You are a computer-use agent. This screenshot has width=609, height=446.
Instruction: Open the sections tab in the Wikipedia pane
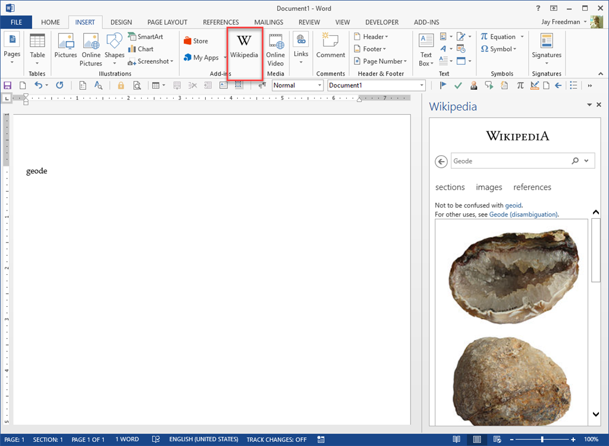click(x=450, y=187)
